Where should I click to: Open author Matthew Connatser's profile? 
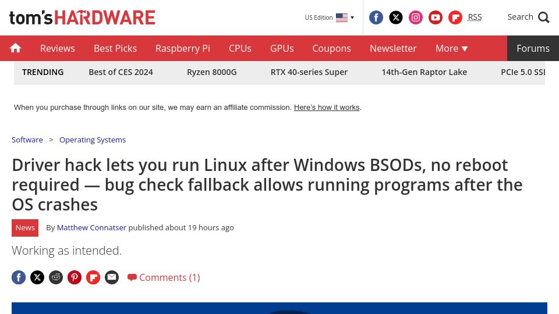(x=91, y=227)
